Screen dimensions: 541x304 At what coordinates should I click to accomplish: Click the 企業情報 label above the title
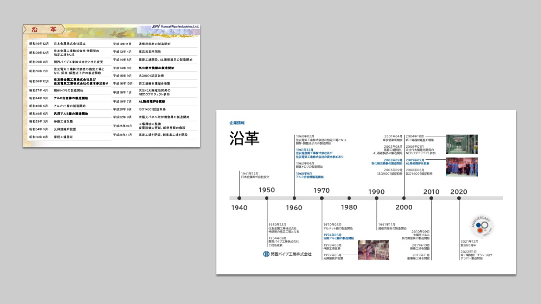(x=237, y=123)
